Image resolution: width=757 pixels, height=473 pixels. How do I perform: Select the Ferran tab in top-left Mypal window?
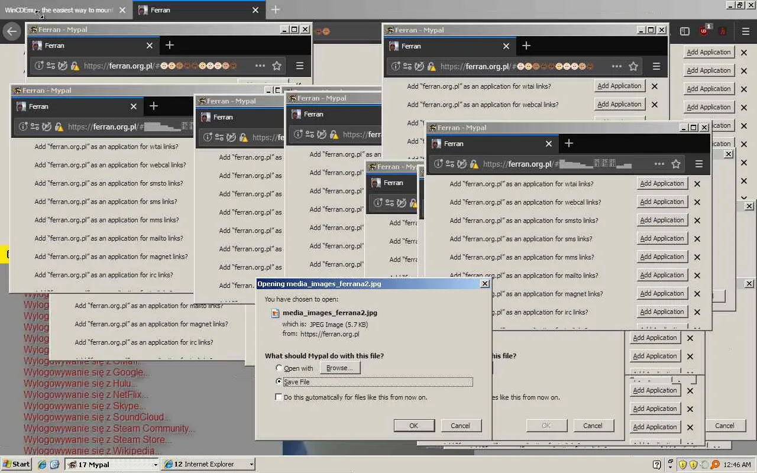coord(93,46)
